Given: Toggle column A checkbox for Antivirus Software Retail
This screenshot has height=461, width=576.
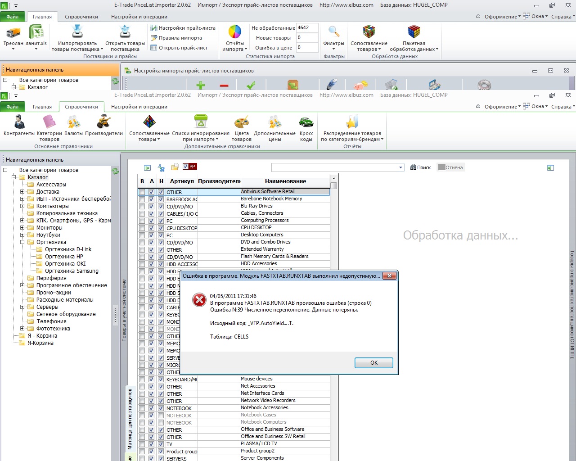Looking at the screenshot, I should click(x=152, y=192).
